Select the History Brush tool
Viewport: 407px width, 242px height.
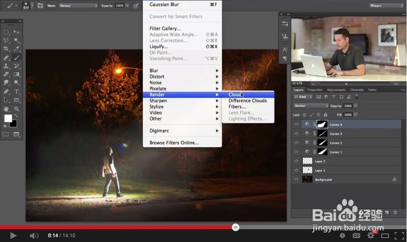point(16,66)
